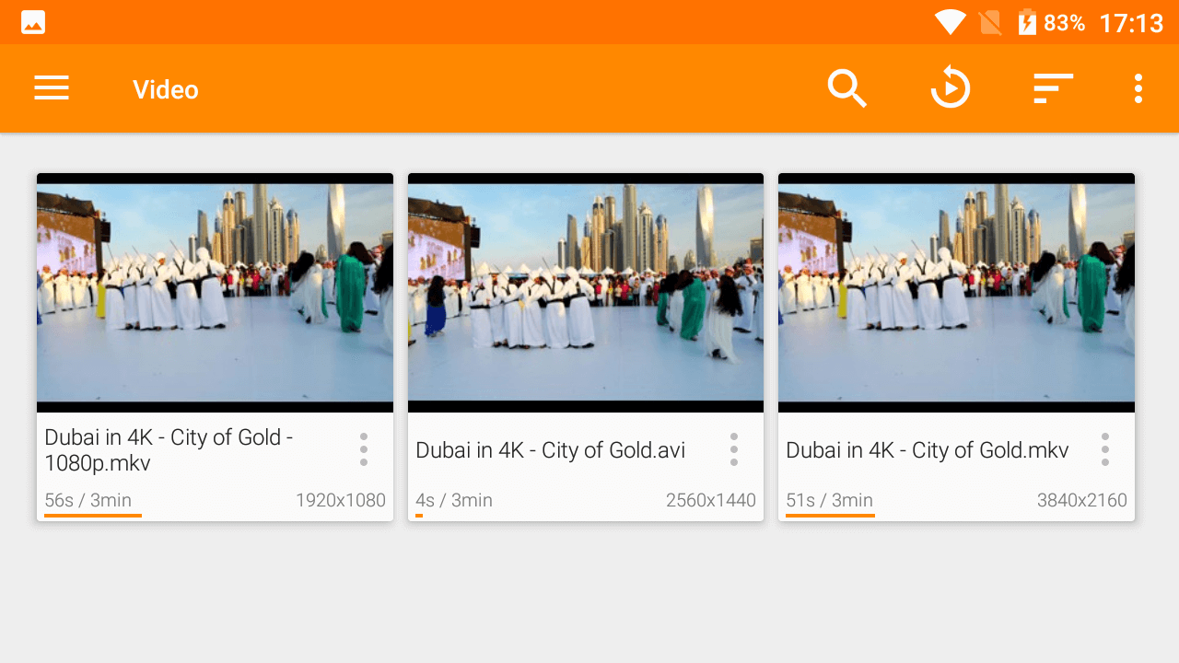Tap the 17:13 clock in the status bar
1179x663 pixels.
click(1131, 23)
